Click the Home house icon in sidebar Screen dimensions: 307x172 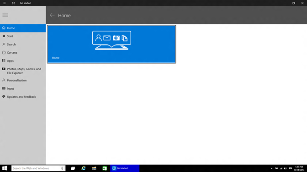click(4, 28)
